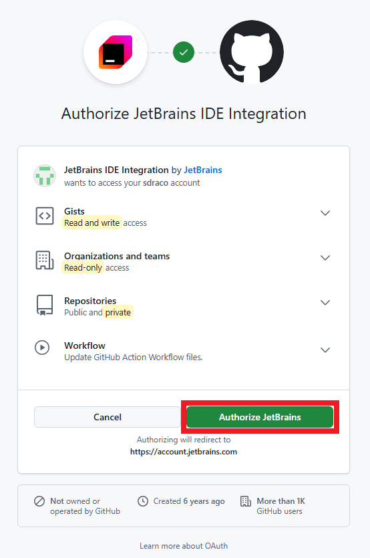
Task: Click the Workflow play circle icon
Action: coord(42,347)
